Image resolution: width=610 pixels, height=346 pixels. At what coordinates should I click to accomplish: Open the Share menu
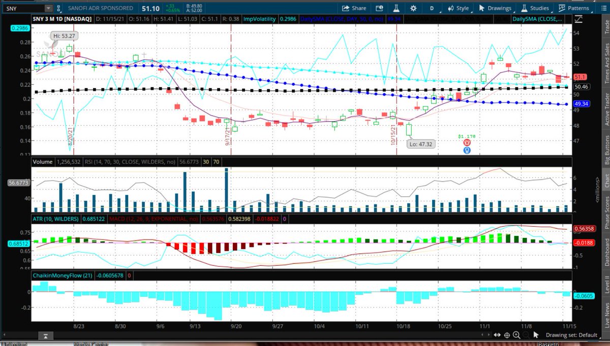click(354, 8)
